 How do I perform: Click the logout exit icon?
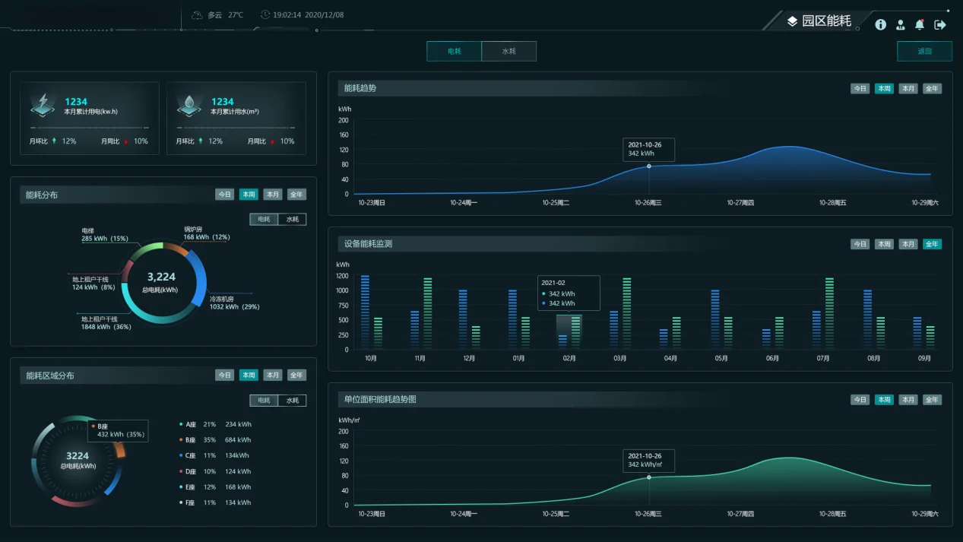point(940,24)
